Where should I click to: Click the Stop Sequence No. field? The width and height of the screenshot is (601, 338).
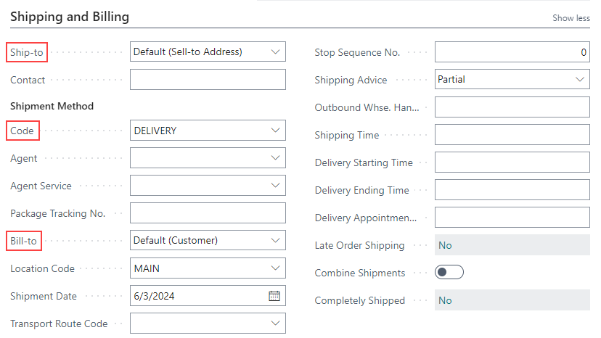tap(512, 52)
